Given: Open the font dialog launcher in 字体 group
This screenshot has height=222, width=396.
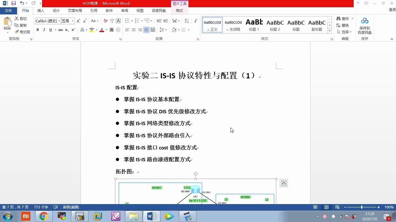Looking at the screenshot, I should [120, 39].
